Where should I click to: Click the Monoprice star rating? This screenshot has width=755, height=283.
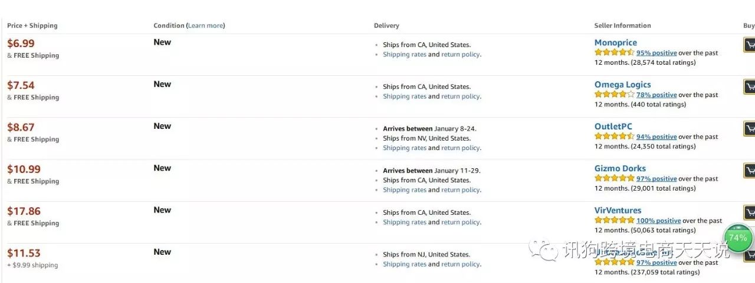click(614, 52)
